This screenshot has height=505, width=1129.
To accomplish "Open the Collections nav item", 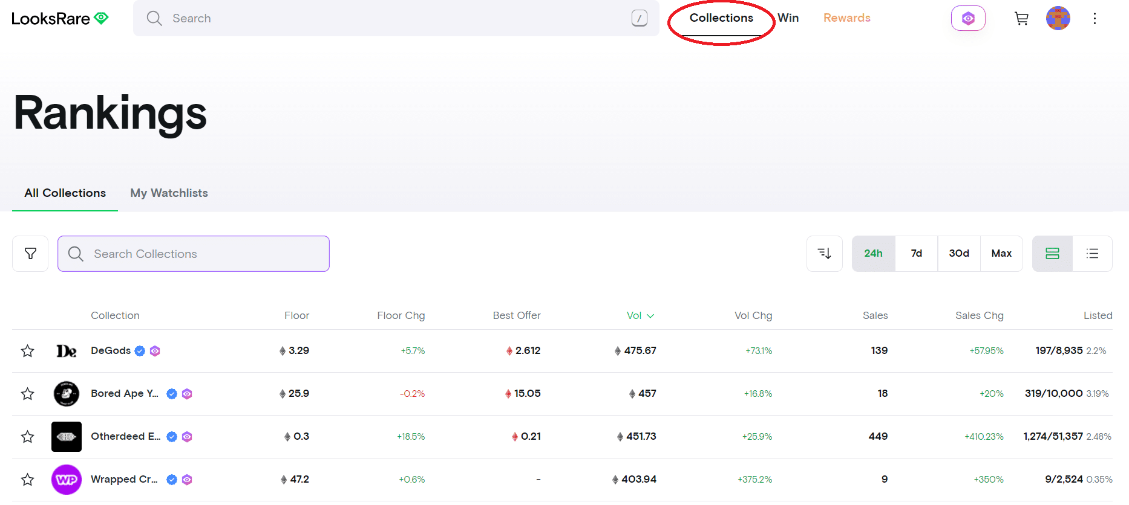I will [721, 18].
